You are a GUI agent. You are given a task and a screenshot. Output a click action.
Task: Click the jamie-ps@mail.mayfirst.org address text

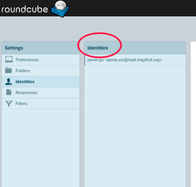(134, 60)
